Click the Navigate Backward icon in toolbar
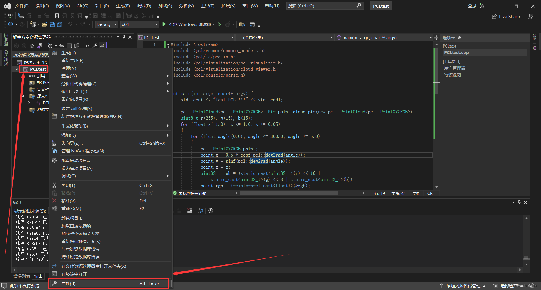 coord(11,24)
